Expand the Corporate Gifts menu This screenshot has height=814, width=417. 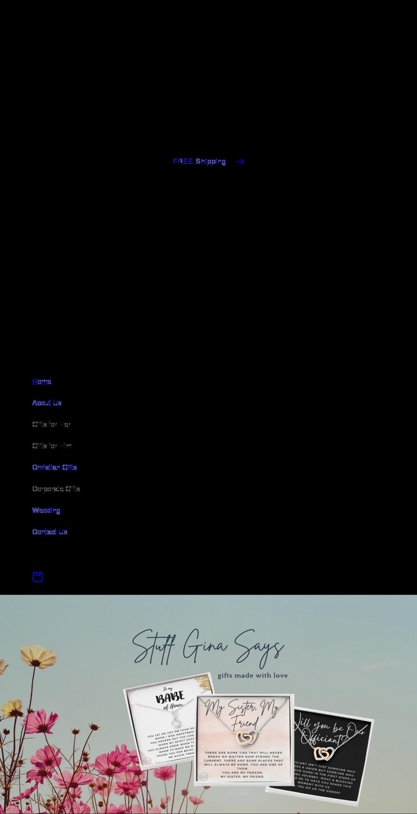tap(56, 489)
